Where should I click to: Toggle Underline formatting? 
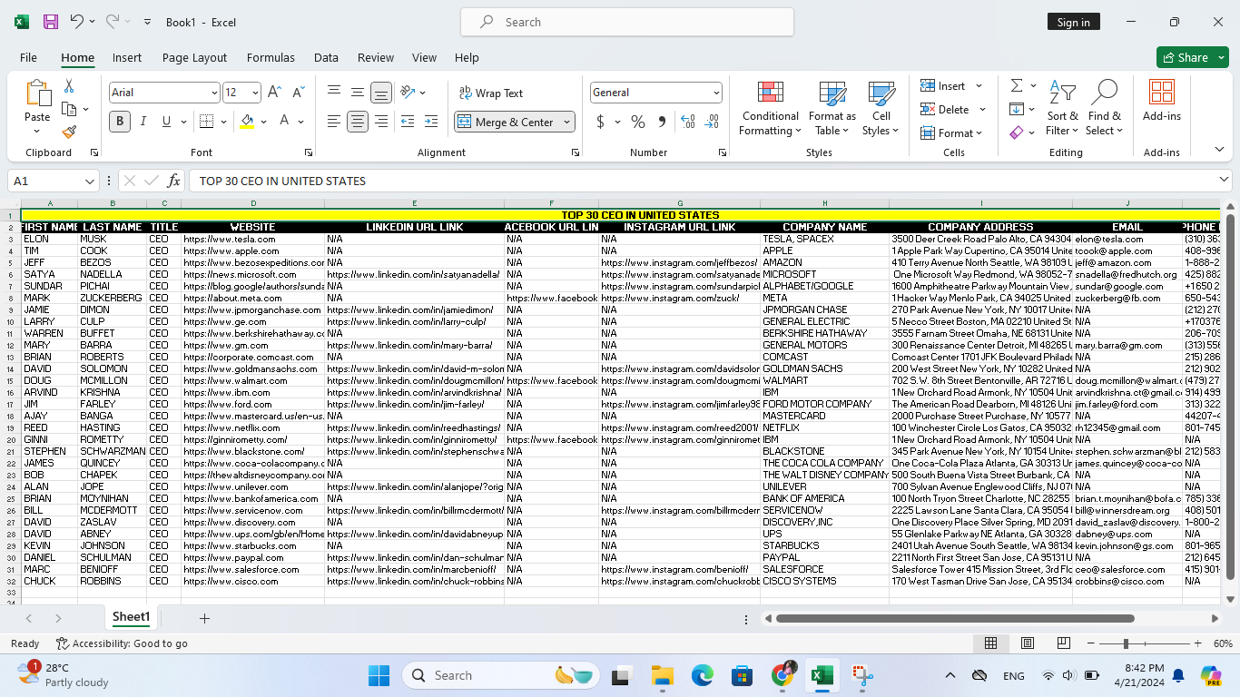point(166,122)
